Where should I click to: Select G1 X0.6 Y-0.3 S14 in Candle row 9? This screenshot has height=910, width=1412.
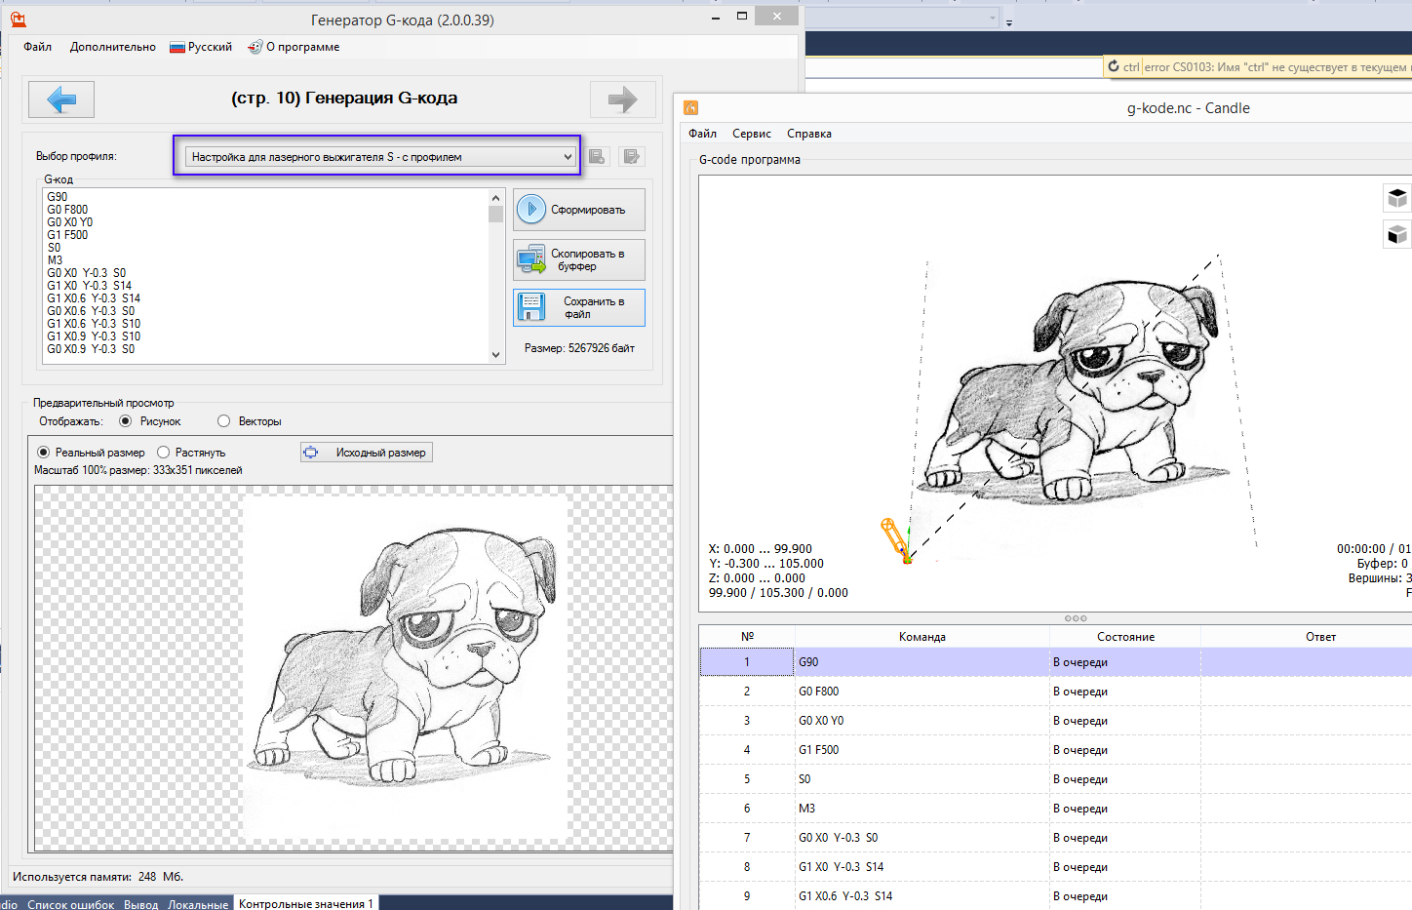(922, 896)
